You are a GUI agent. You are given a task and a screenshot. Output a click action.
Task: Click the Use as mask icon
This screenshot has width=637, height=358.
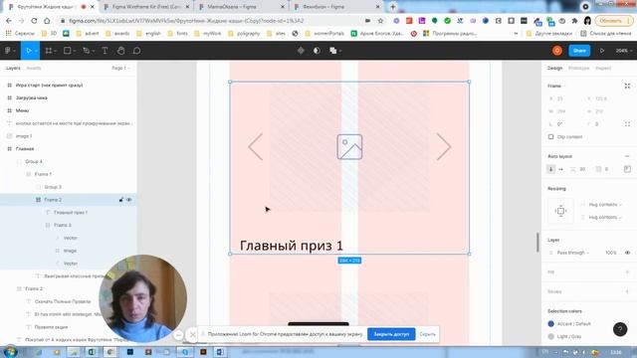[x=317, y=51]
